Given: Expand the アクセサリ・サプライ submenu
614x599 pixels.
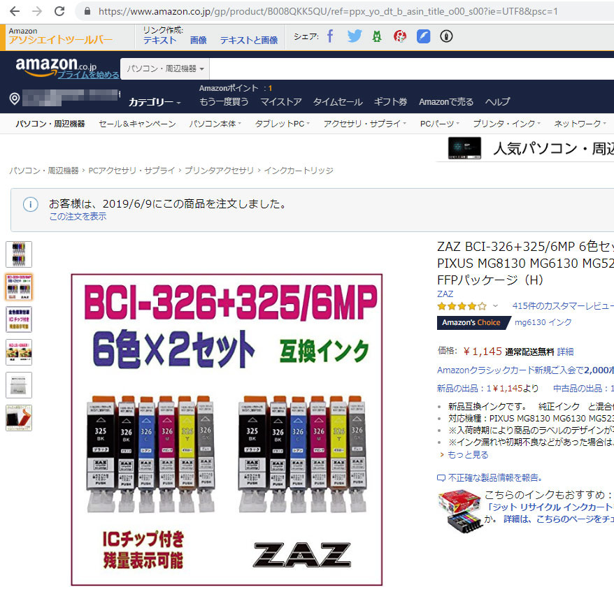Looking at the screenshot, I should click(x=365, y=124).
